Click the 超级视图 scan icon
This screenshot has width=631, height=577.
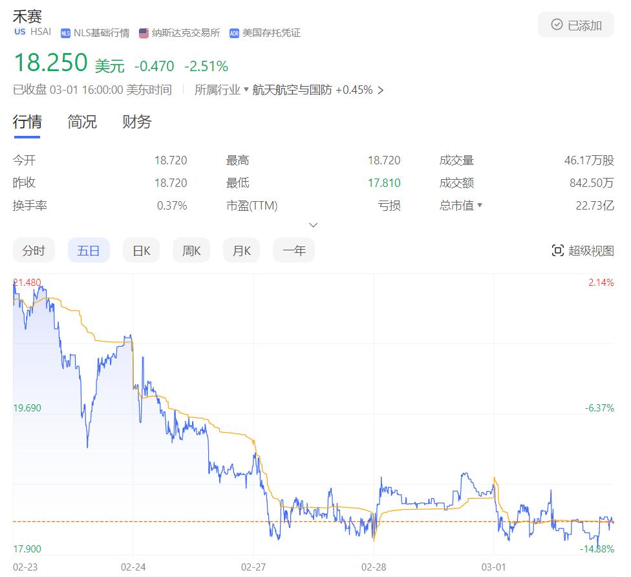(557, 250)
